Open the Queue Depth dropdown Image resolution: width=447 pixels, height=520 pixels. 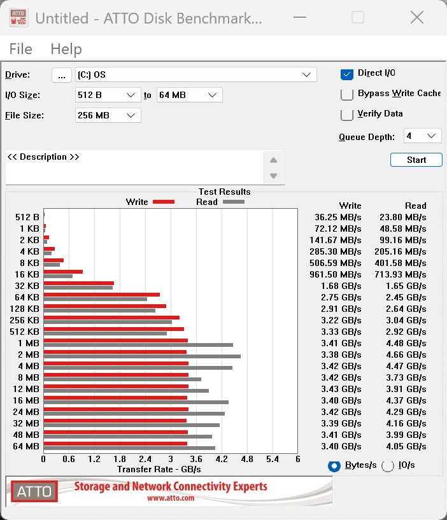coord(422,136)
